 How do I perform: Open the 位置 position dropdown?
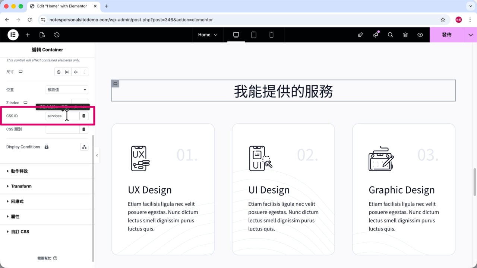(x=67, y=90)
